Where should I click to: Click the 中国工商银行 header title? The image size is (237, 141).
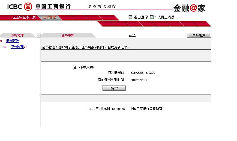click(53, 6)
